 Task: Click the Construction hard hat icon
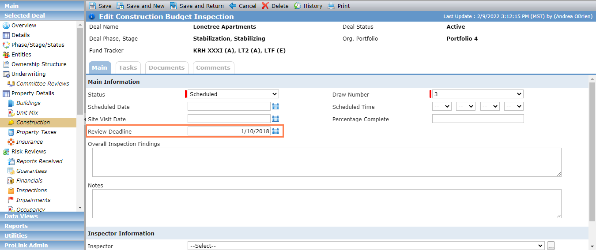pyautogui.click(x=11, y=123)
